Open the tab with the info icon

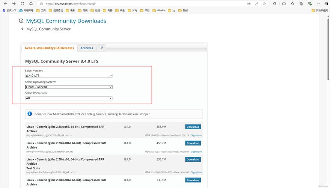[x=101, y=48]
